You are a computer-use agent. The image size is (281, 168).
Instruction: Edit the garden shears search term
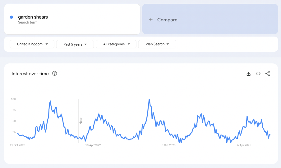tap(33, 17)
